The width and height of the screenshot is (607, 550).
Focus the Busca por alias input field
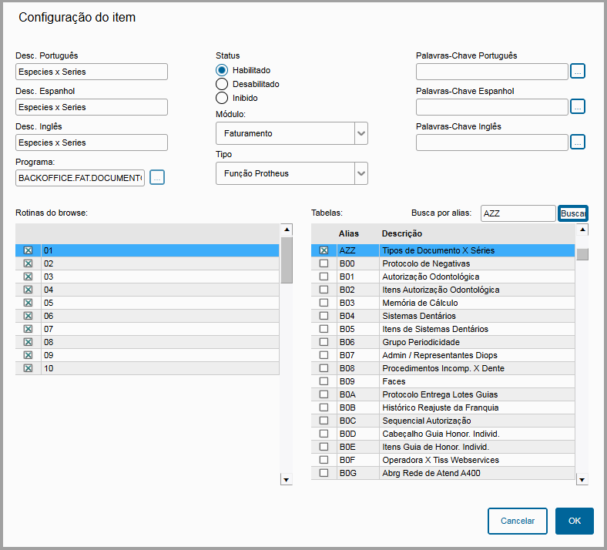517,213
